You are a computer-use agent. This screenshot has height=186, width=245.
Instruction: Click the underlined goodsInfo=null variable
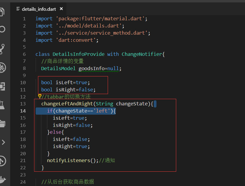tap(99, 69)
